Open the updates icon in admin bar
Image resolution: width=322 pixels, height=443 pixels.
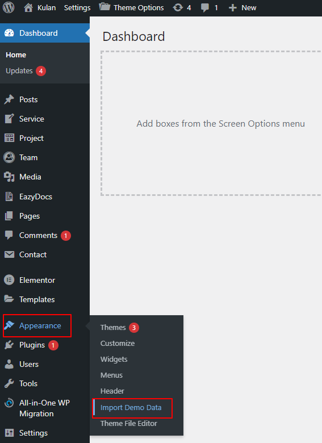tap(178, 7)
